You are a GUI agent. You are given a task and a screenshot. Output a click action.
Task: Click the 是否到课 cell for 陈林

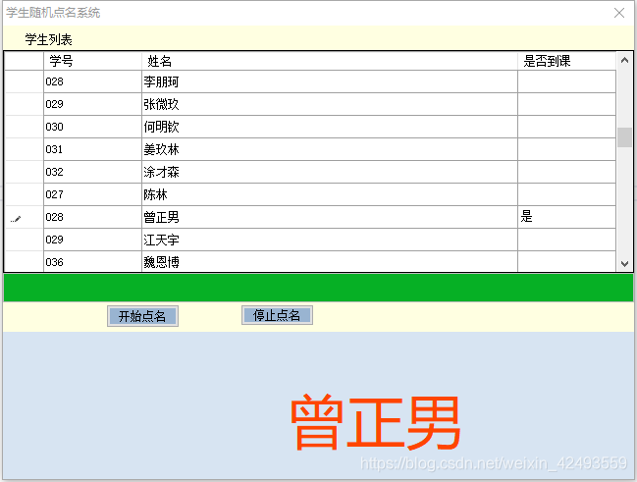coord(566,194)
